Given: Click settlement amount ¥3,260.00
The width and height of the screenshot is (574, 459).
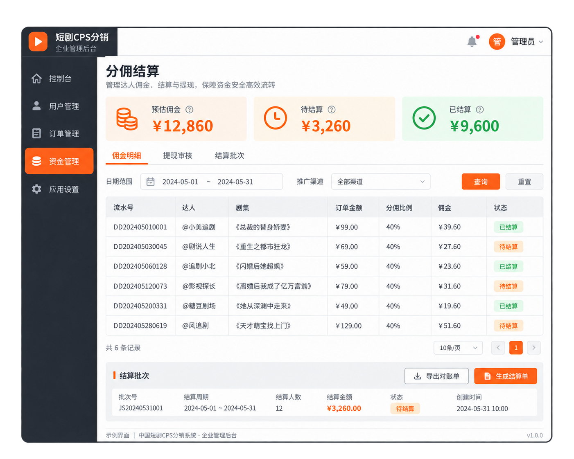Looking at the screenshot, I should (344, 408).
